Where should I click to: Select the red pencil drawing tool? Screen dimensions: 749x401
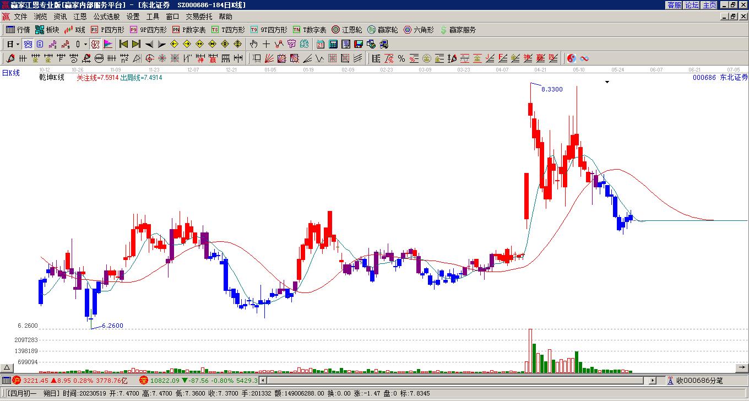tap(10, 58)
